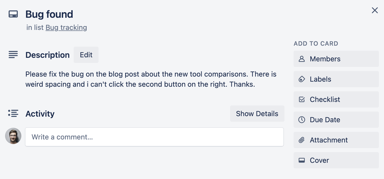
Task: Click the Description lines icon
Action: tap(13, 55)
